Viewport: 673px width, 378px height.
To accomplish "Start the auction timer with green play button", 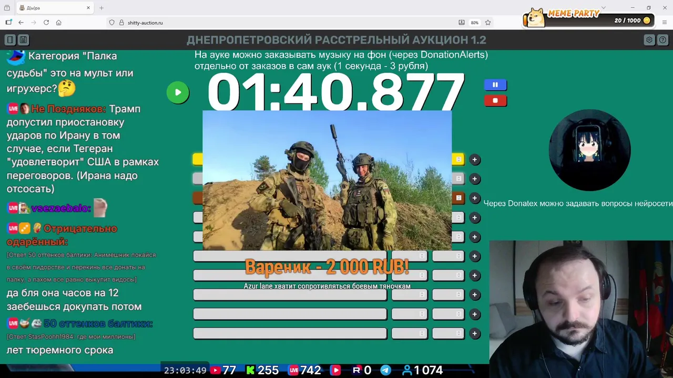I will 178,93.
